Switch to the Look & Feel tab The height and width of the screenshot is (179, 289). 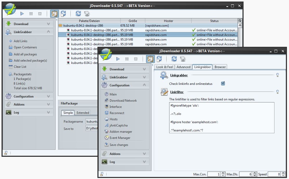coord(165,67)
